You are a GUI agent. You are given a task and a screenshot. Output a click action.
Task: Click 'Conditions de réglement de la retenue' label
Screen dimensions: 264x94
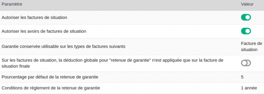coord(51,88)
